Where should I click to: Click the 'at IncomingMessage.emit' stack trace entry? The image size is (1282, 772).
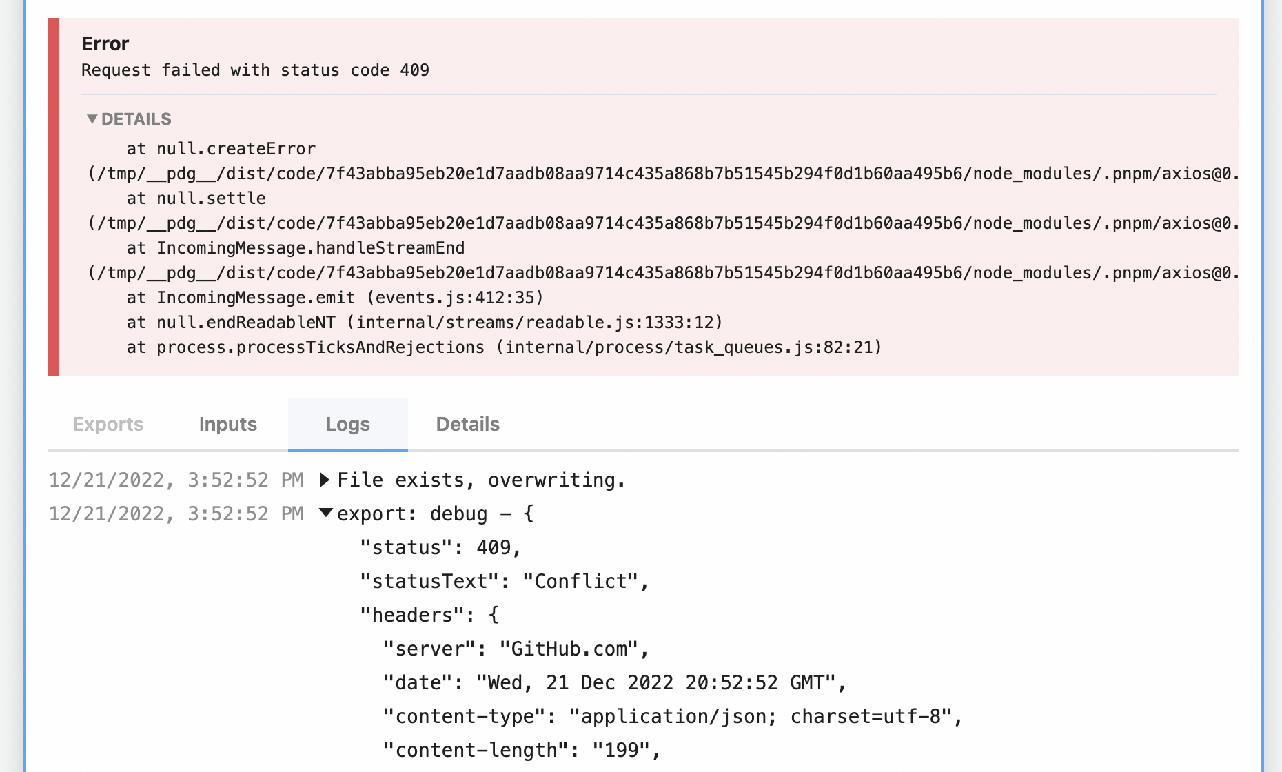pos(334,297)
